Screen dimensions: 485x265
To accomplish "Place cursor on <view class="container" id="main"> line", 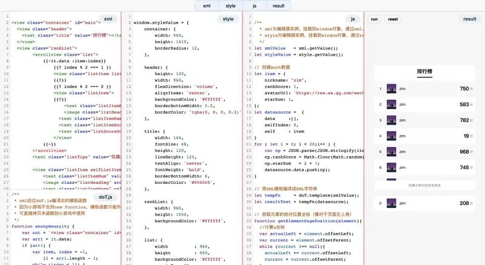I will tap(56, 22).
